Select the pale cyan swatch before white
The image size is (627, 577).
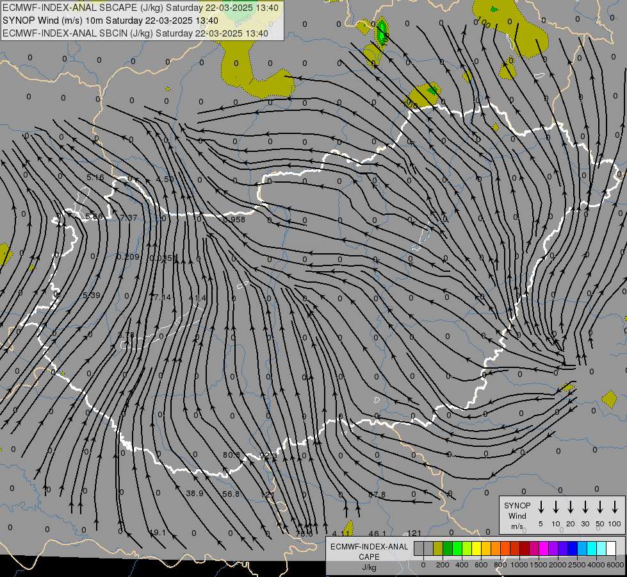click(x=602, y=548)
